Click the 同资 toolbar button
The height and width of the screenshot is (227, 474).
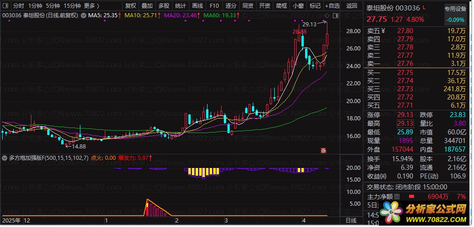pos(247,6)
